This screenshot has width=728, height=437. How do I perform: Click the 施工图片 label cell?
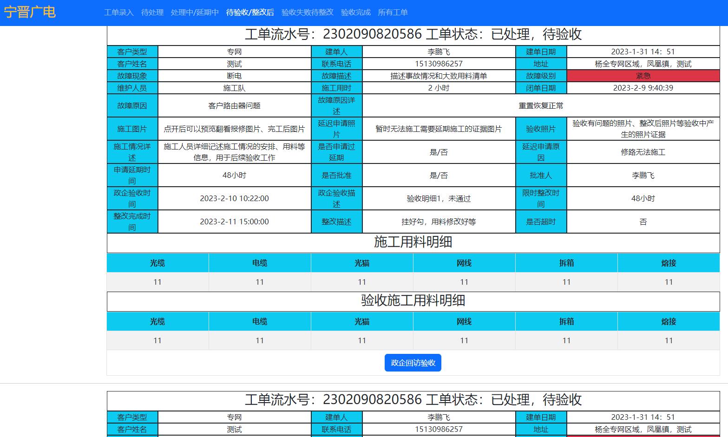[x=132, y=129]
